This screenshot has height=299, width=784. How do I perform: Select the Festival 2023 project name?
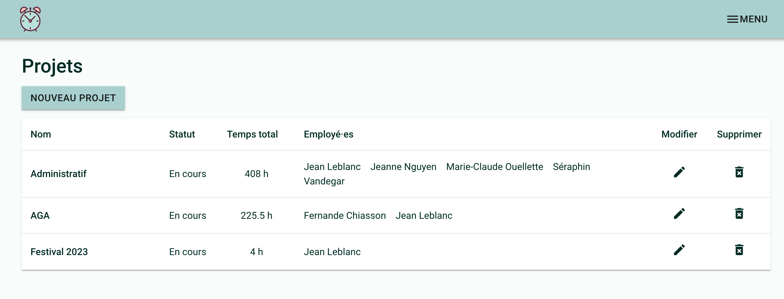(59, 252)
